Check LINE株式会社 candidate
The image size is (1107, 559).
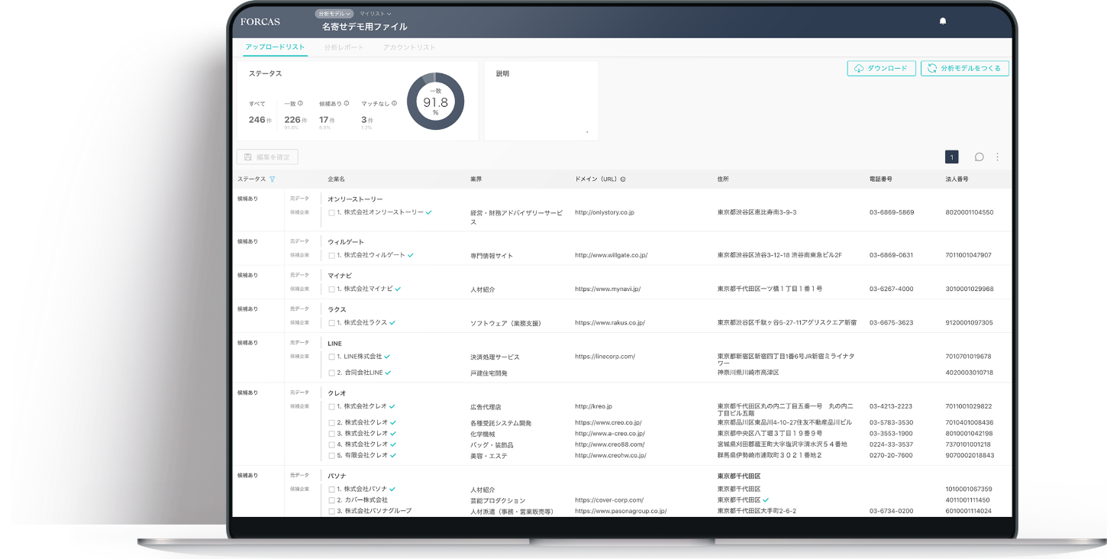[x=331, y=357]
